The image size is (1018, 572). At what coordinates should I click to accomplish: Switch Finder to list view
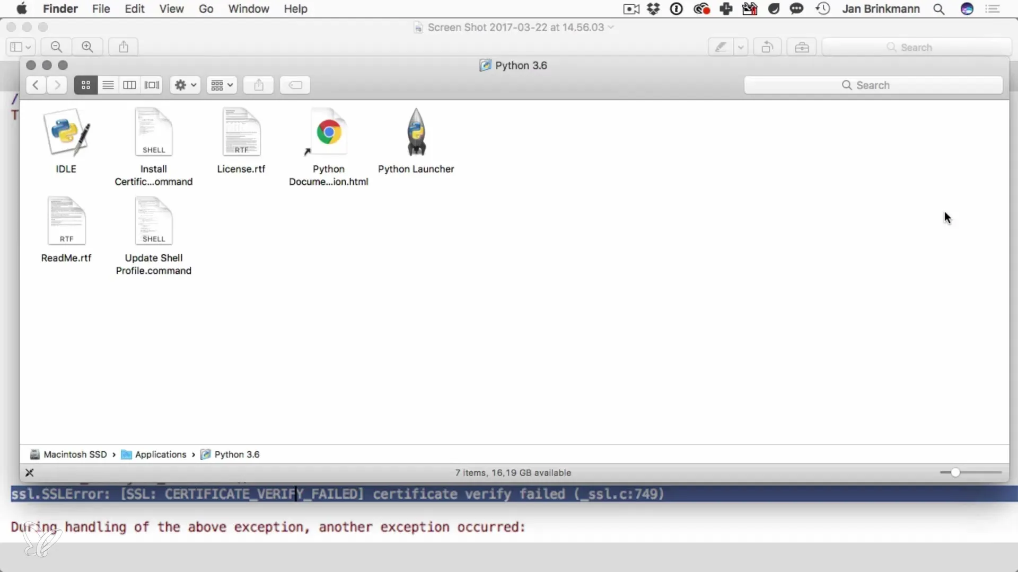(x=108, y=85)
